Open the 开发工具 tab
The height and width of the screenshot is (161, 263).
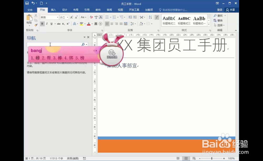click(134, 10)
